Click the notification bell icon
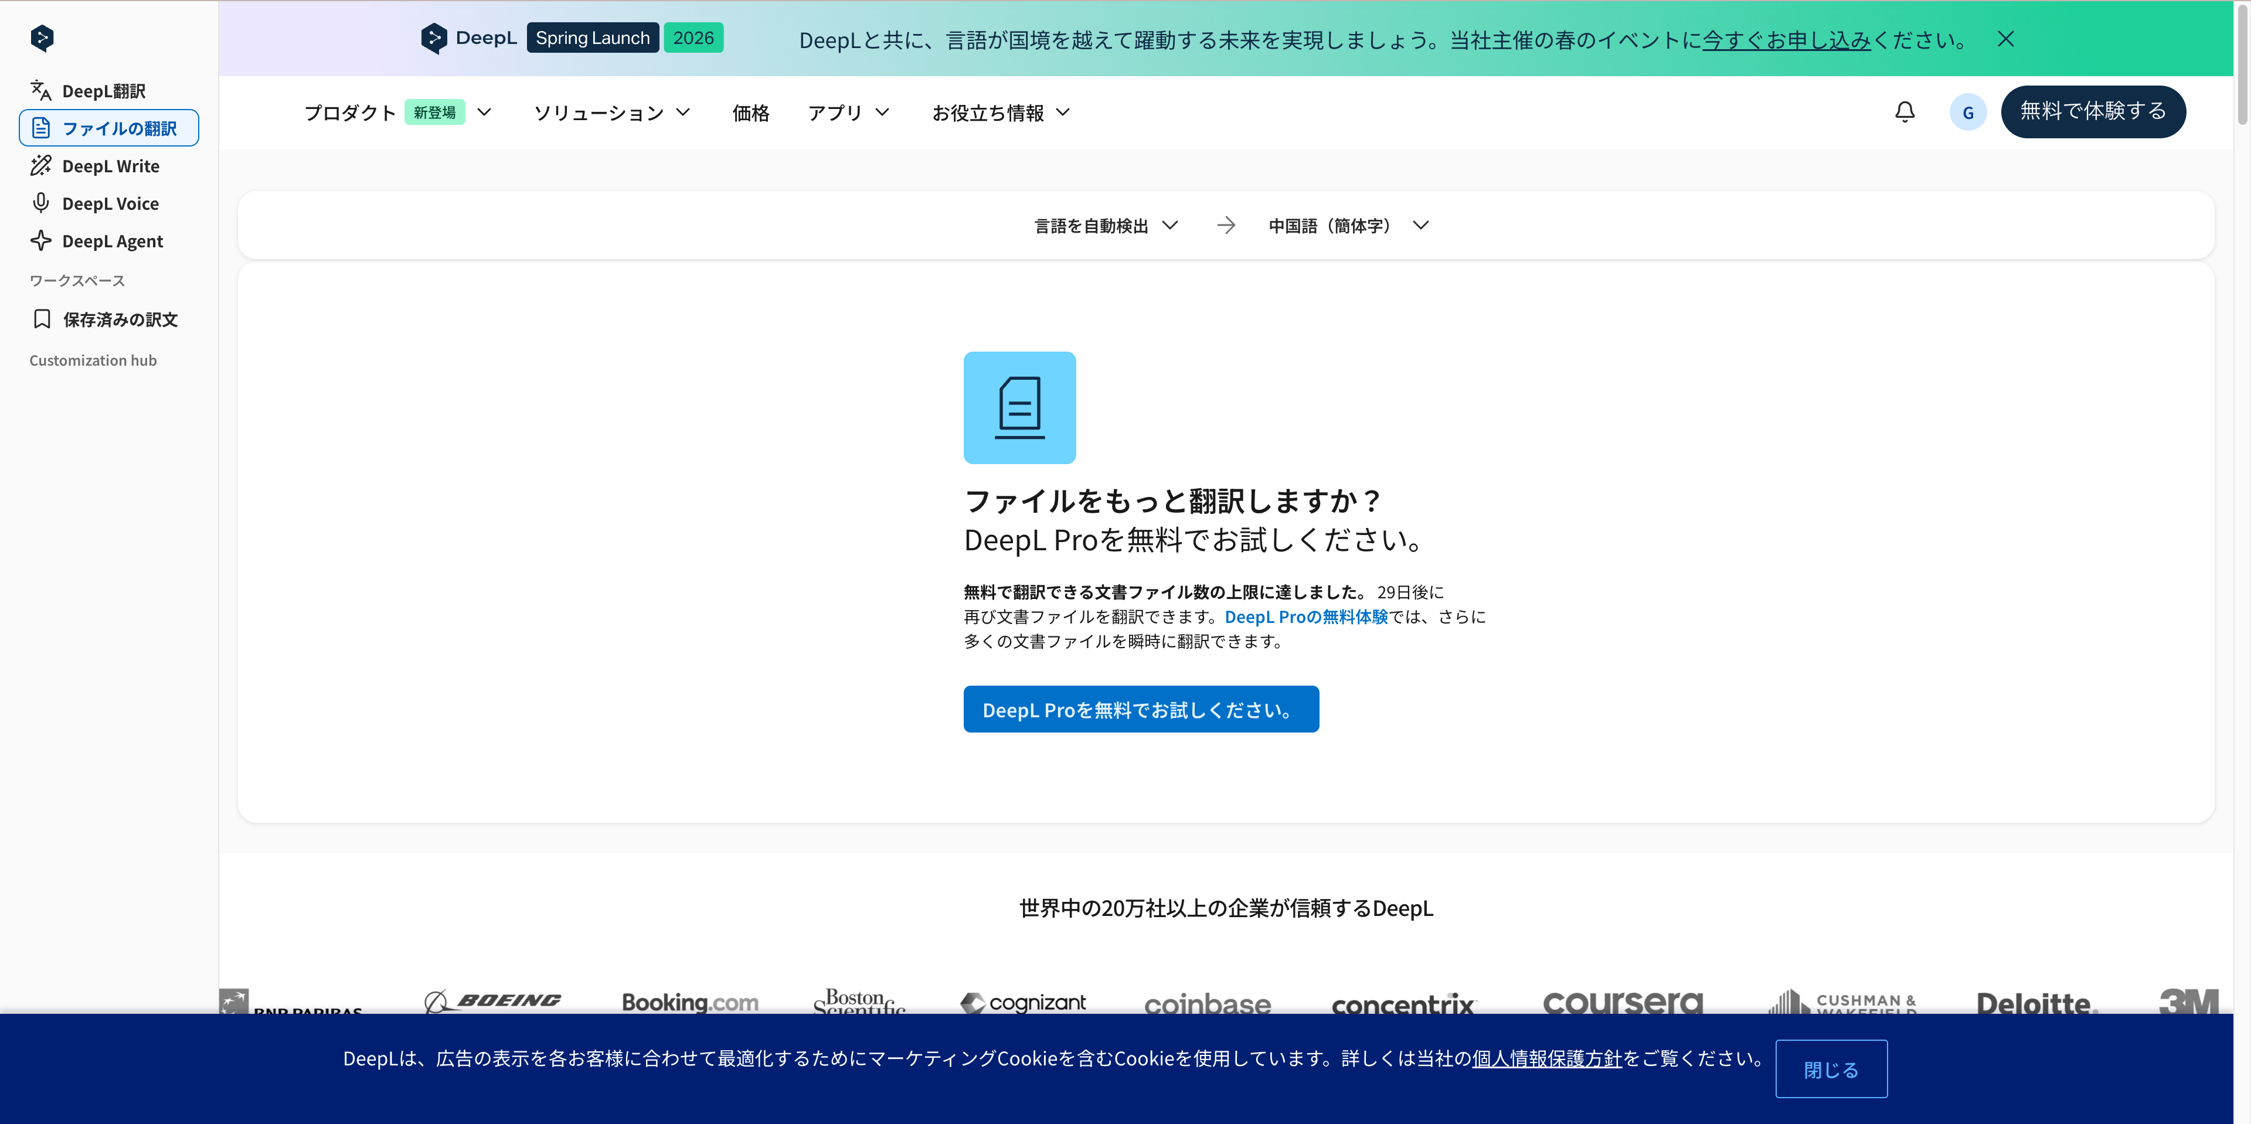The height and width of the screenshot is (1124, 2251). (x=1904, y=112)
